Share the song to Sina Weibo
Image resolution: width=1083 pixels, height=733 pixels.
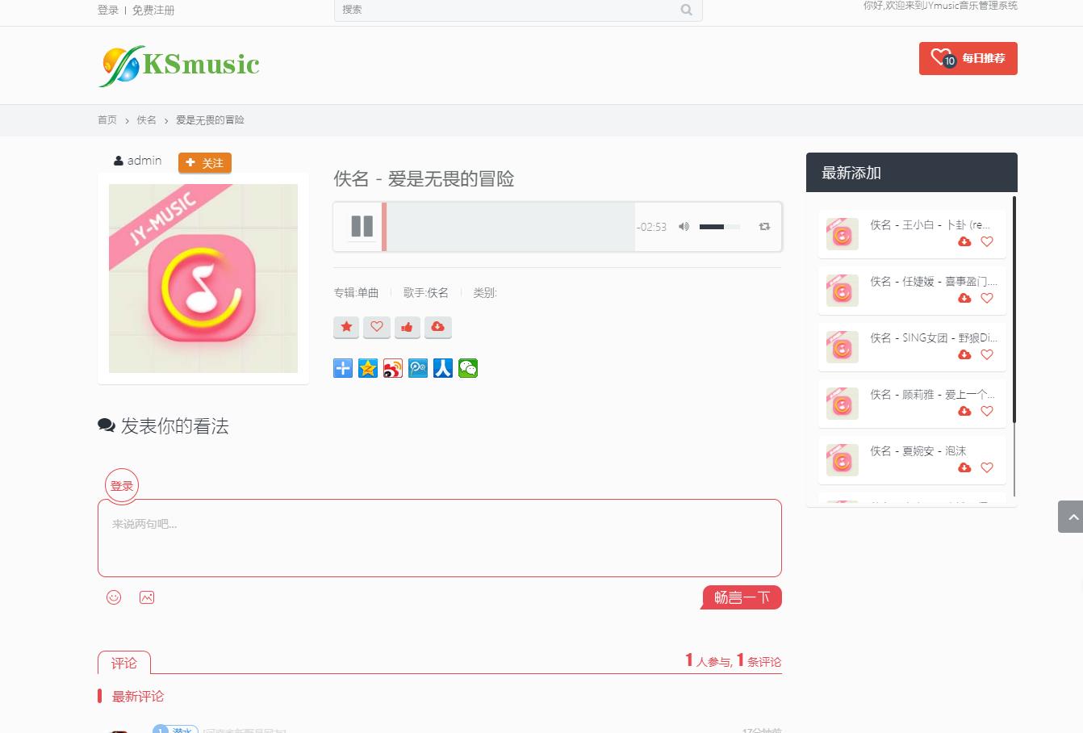coord(393,369)
